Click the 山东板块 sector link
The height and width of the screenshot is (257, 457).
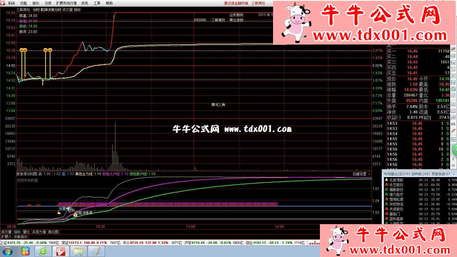coord(236,15)
